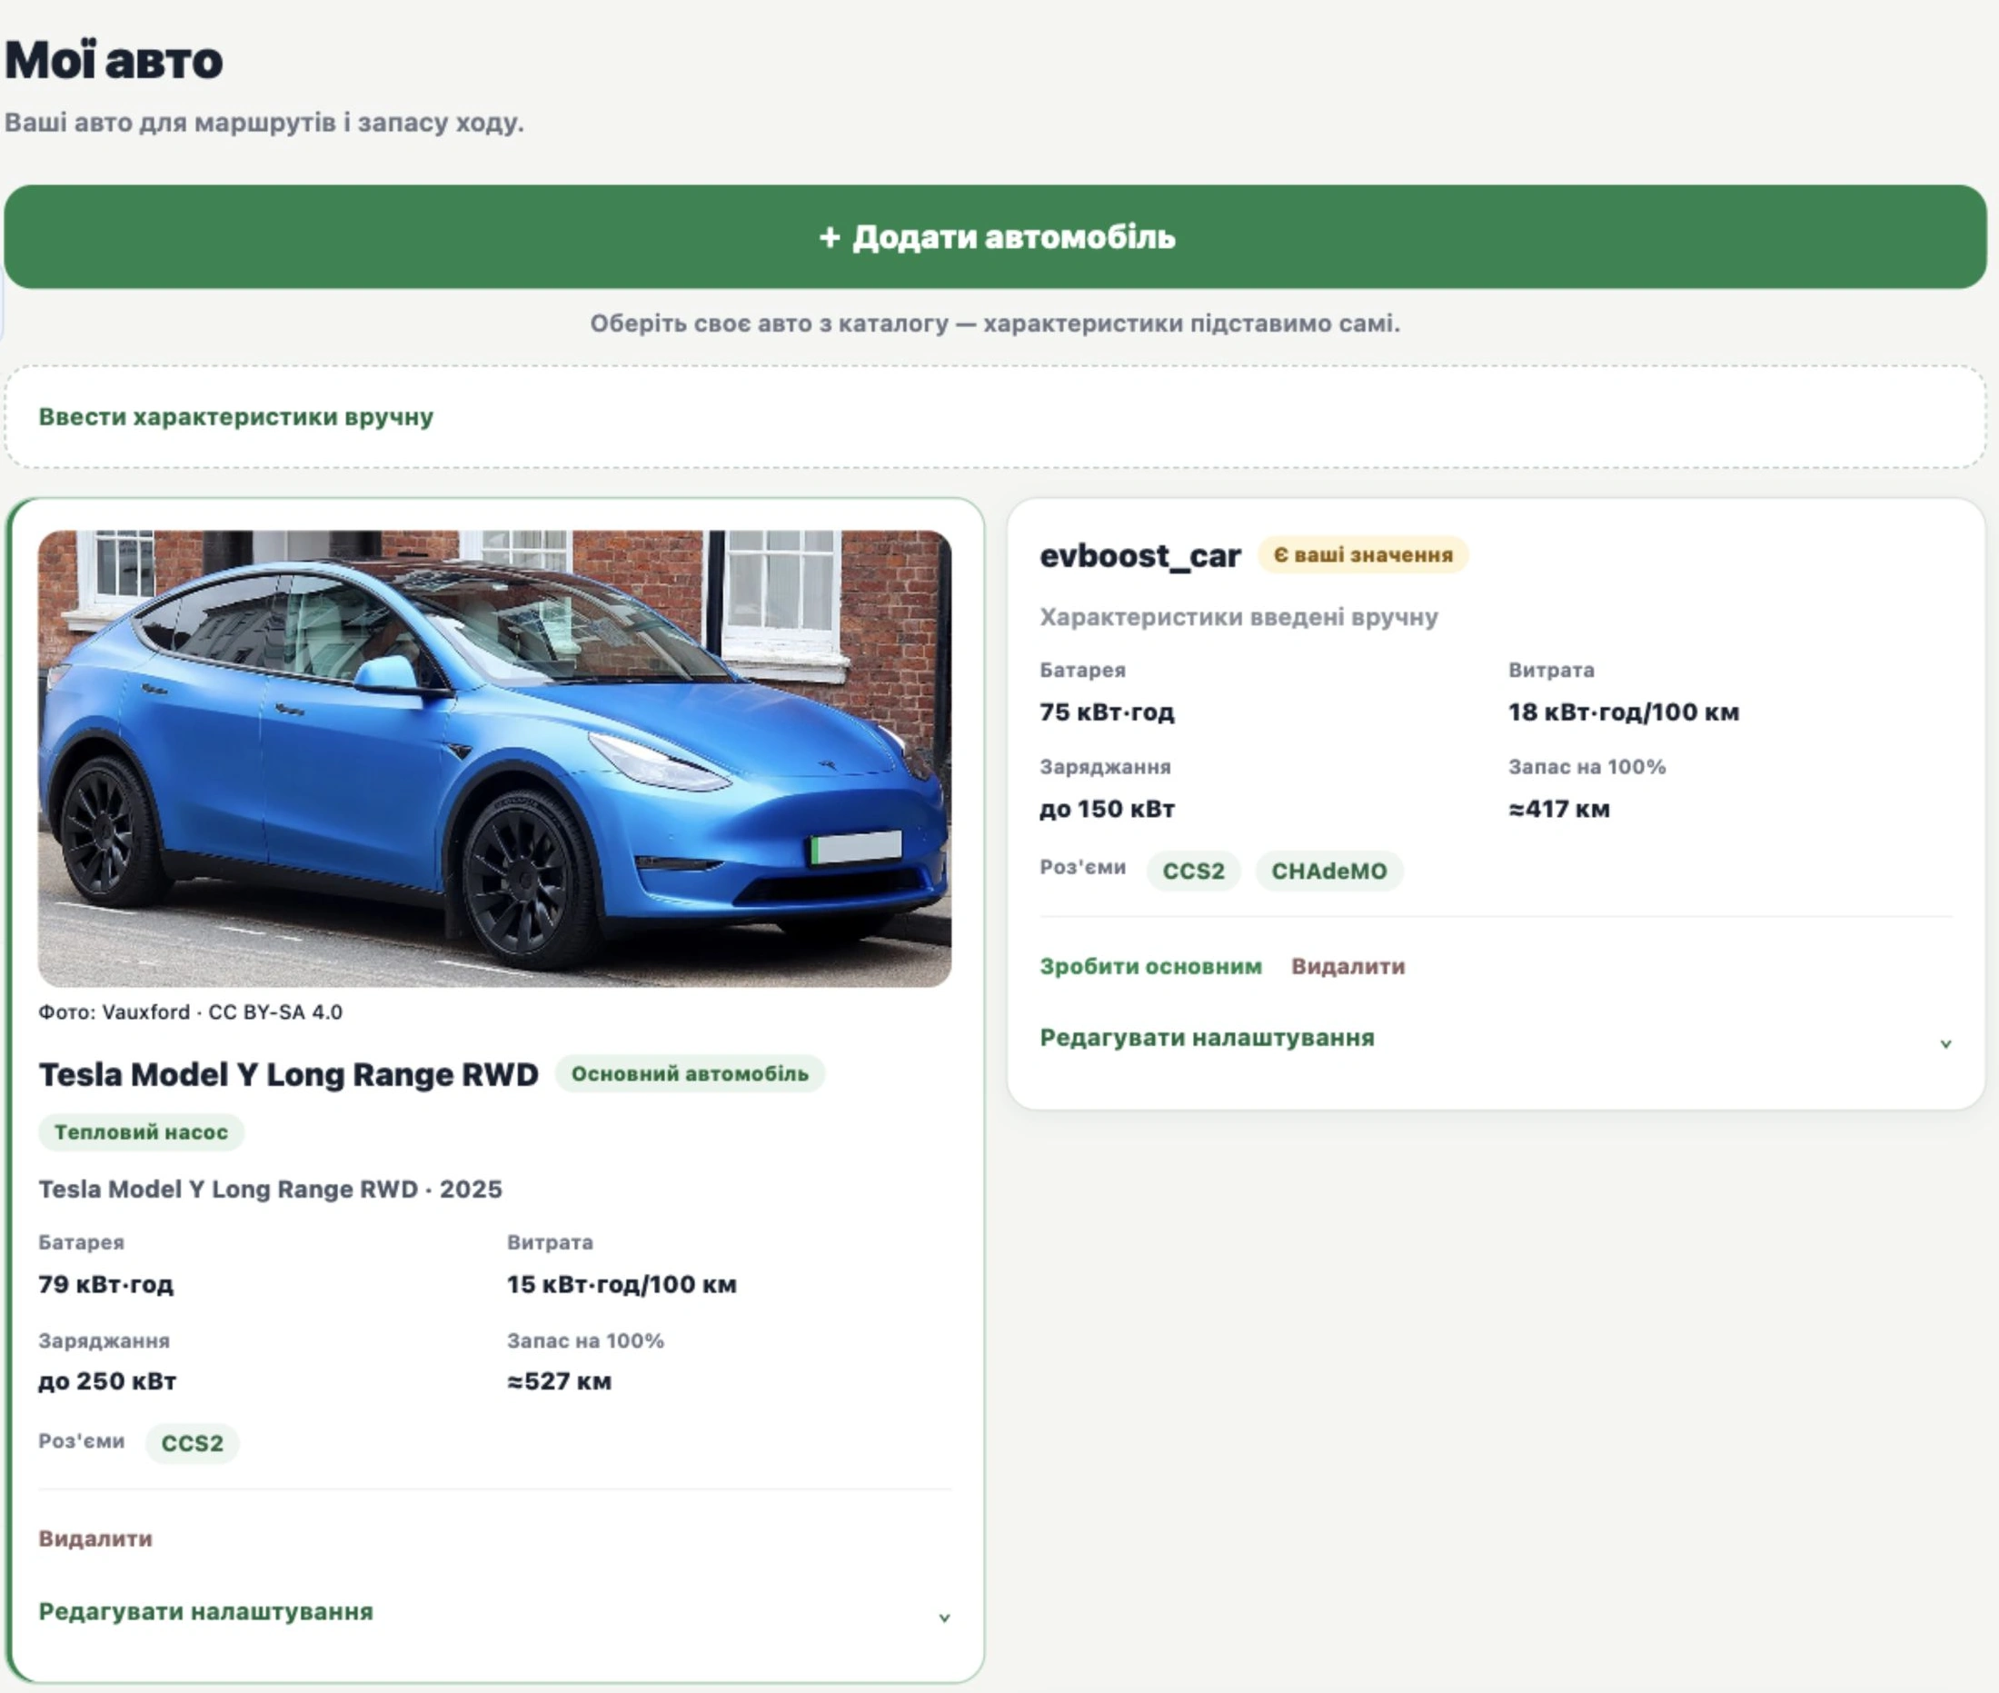Click the 15 кВт·год/100 км consumption value
The image size is (1999, 1693).
(x=622, y=1285)
